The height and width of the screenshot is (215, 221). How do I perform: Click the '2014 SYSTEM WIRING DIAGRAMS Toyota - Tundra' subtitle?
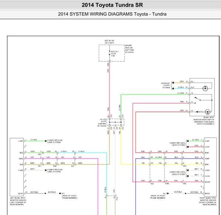click(x=112, y=14)
